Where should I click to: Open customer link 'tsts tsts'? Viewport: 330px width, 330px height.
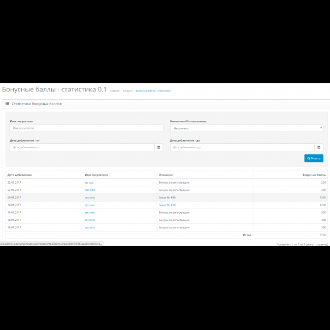tap(89, 190)
